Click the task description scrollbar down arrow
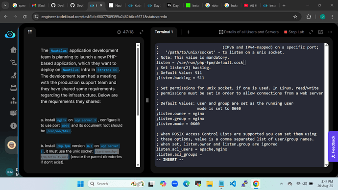Screen dimensions: 338x190 coord(138,165)
